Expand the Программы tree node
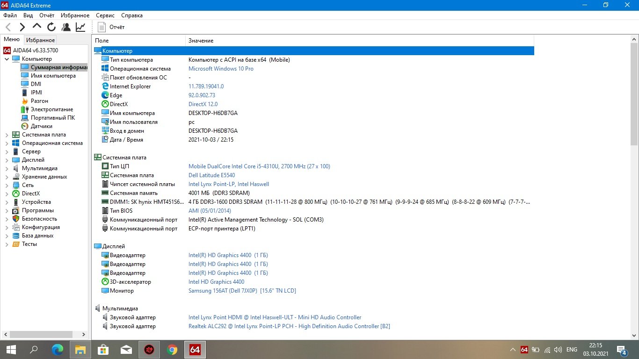The height and width of the screenshot is (359, 639). [7, 210]
